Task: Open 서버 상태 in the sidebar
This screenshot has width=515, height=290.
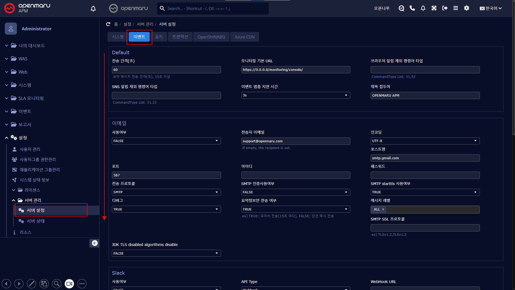Action: [x=35, y=221]
